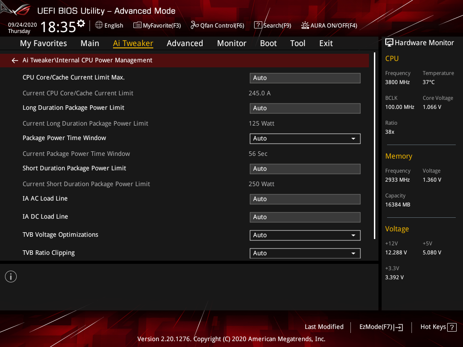463x347 pixels.
Task: Open the Package Power Time Window dropdown
Action: pyautogui.click(x=305, y=139)
